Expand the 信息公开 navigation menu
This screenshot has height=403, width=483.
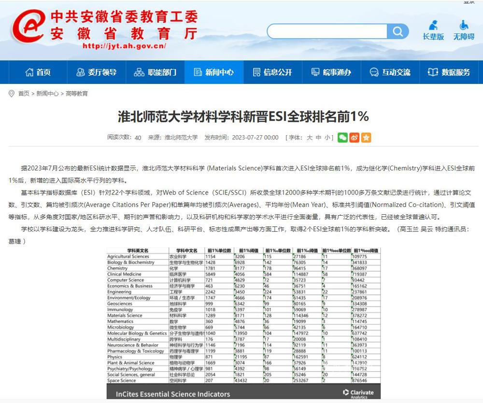pos(272,72)
